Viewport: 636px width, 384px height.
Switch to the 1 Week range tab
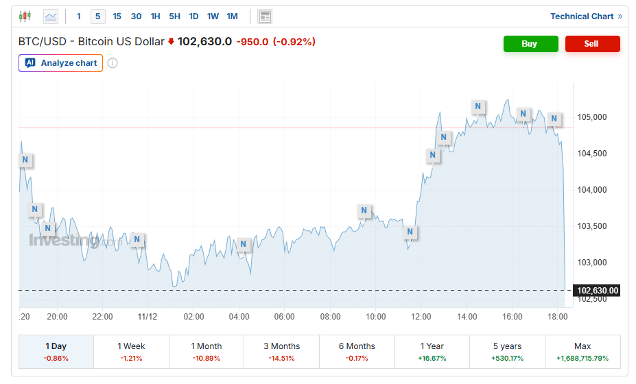[131, 352]
